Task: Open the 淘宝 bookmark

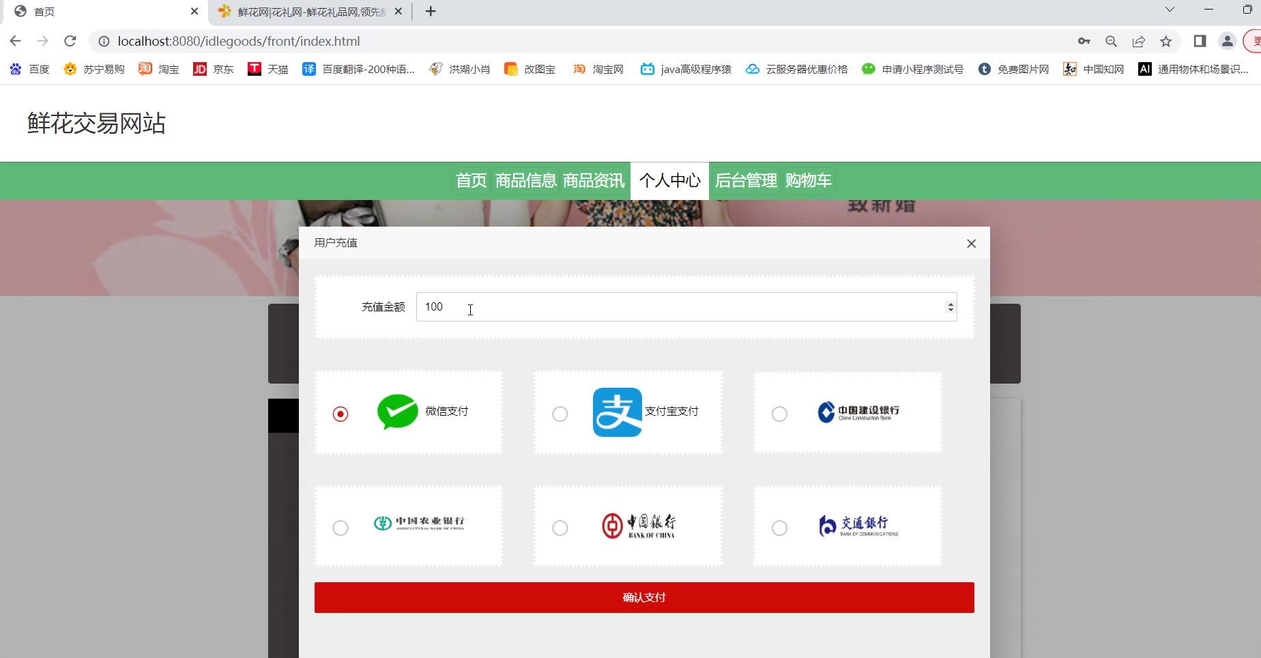Action: click(x=159, y=69)
